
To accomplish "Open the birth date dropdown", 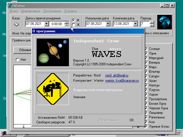I will coord(47,24).
